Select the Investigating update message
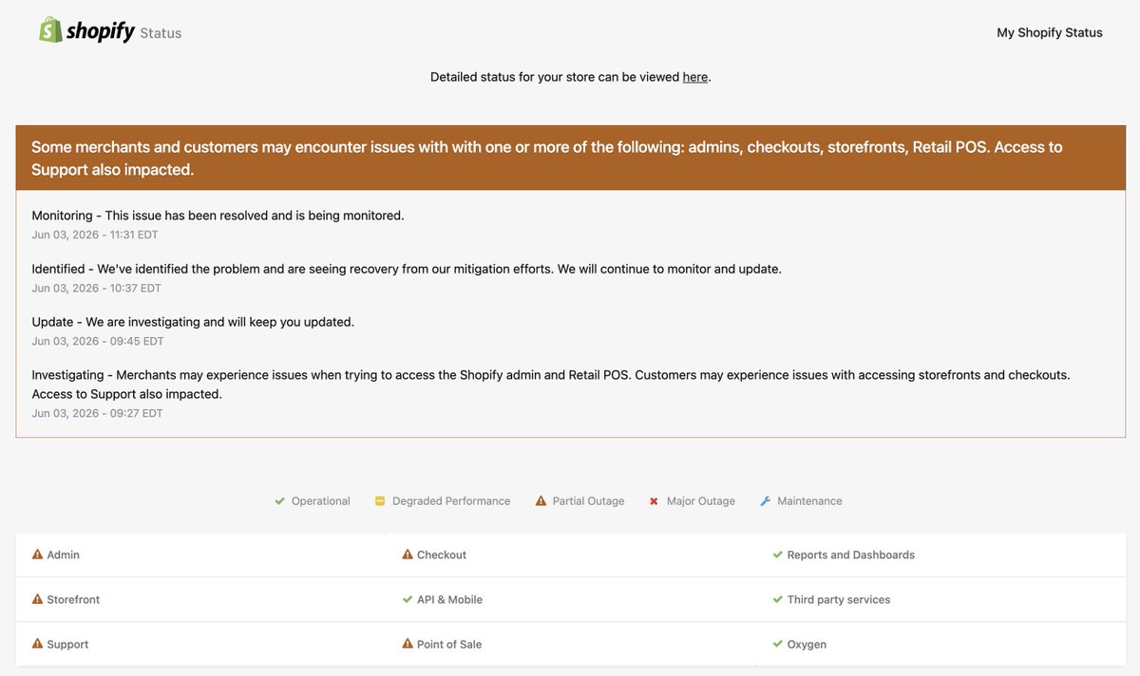1140x676 pixels. [551, 385]
